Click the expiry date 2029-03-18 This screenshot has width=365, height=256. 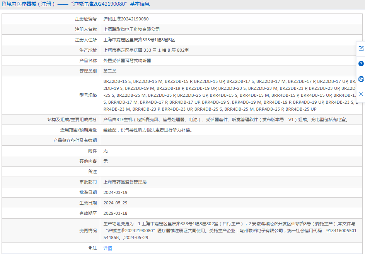point(115,213)
